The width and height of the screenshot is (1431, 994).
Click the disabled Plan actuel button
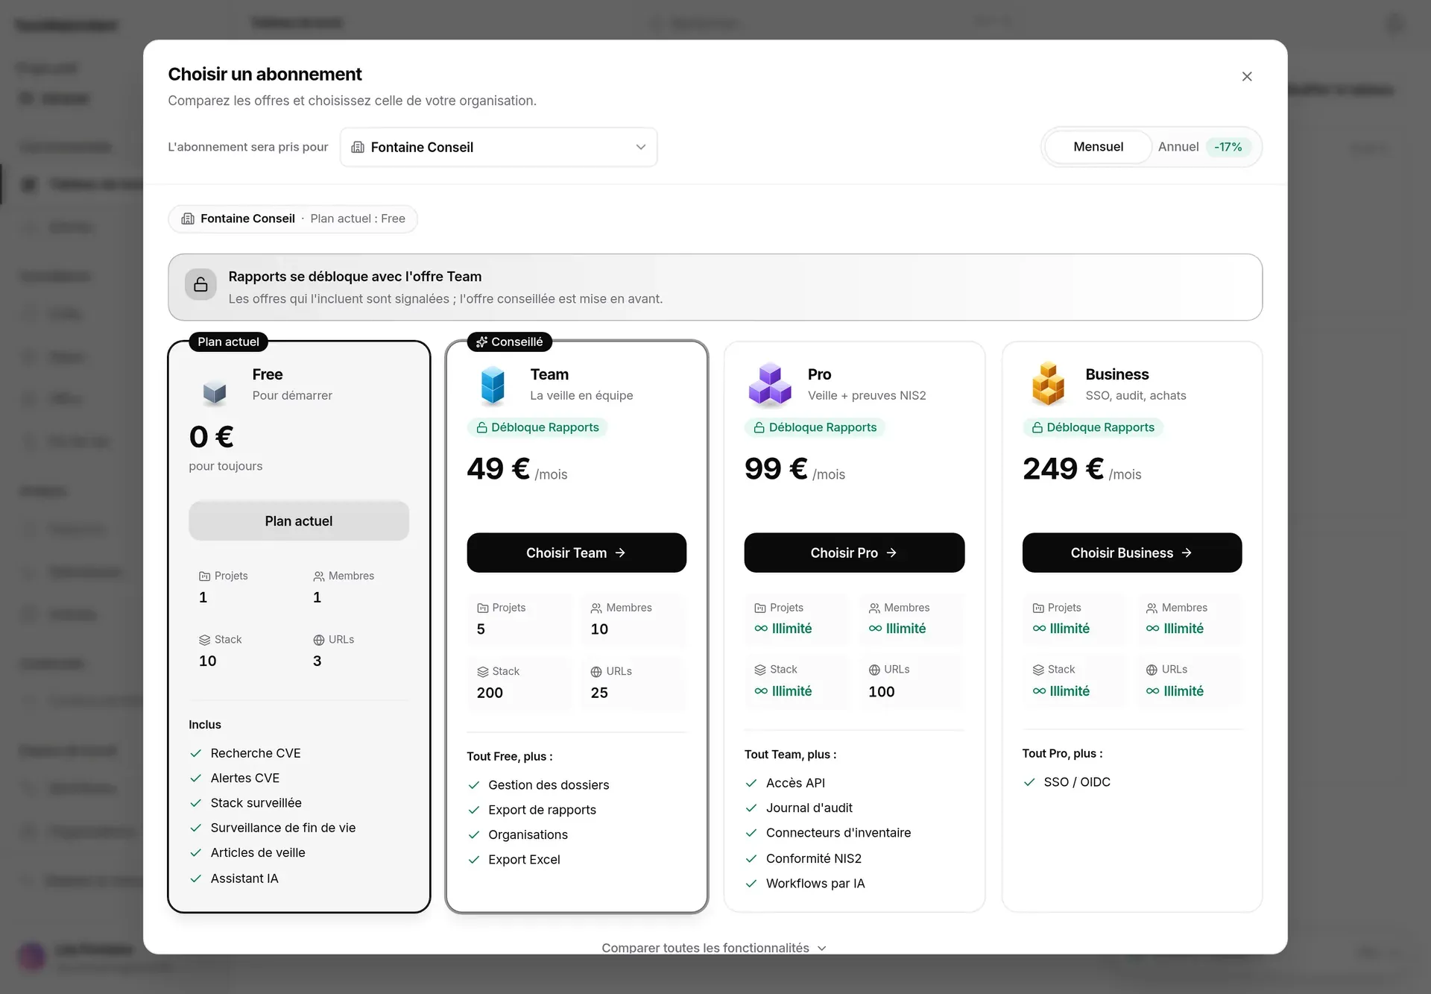(299, 521)
